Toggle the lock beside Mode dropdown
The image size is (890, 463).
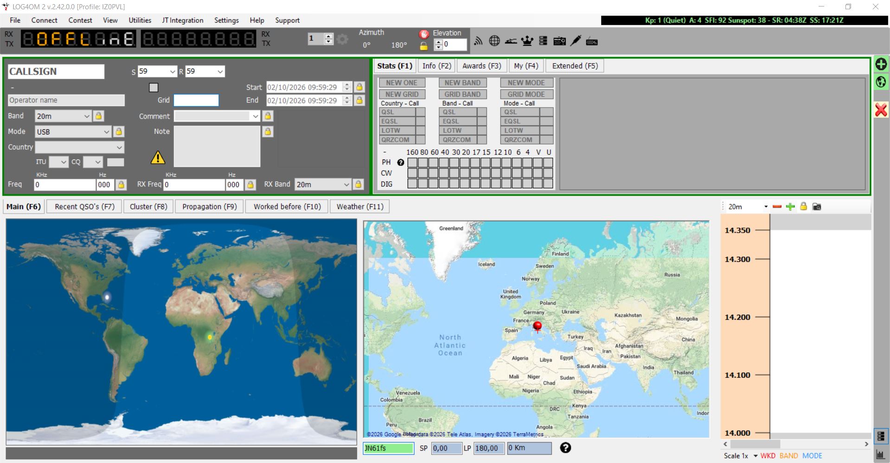[119, 132]
